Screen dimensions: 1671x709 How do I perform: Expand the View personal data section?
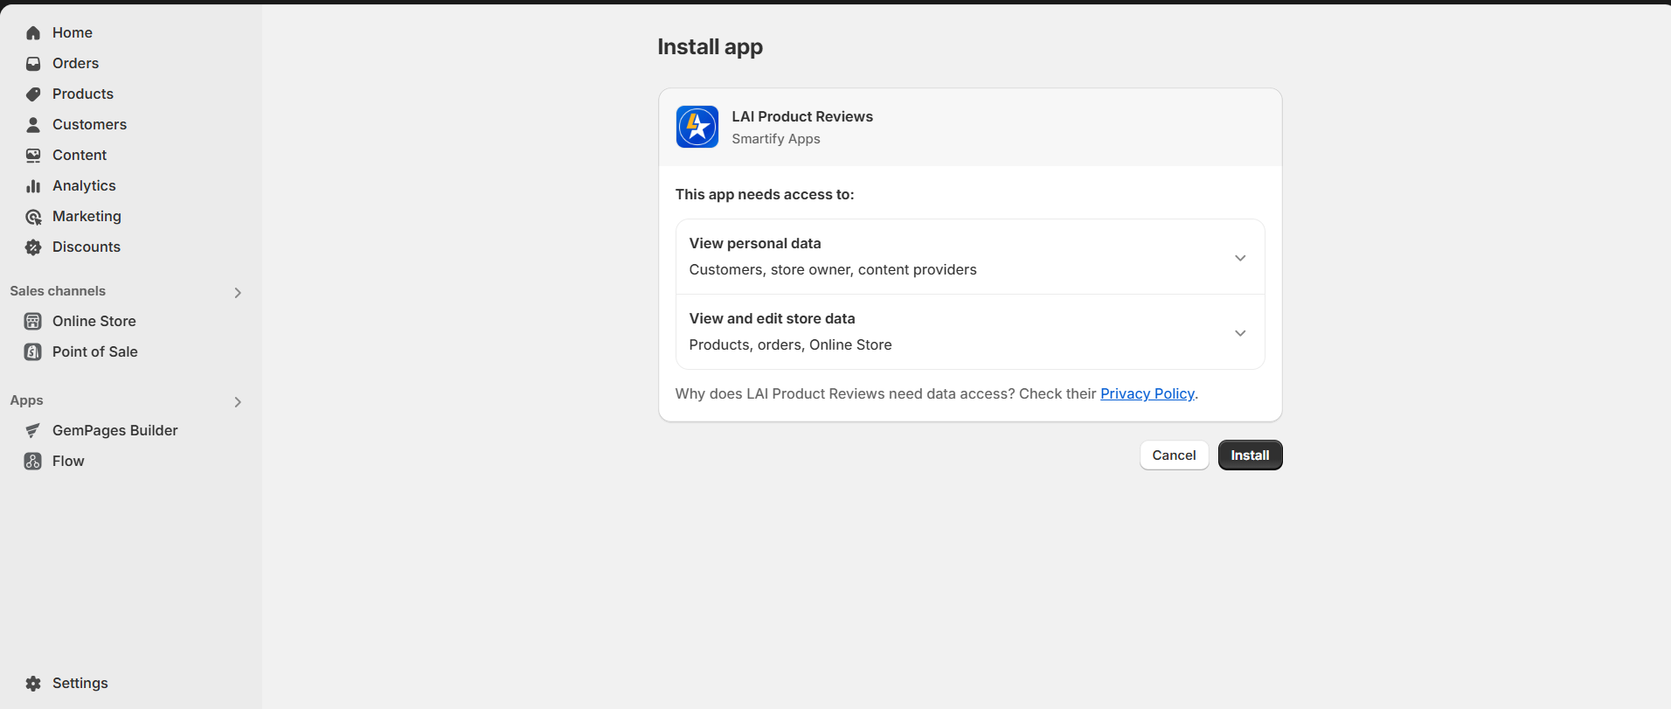pos(1239,258)
